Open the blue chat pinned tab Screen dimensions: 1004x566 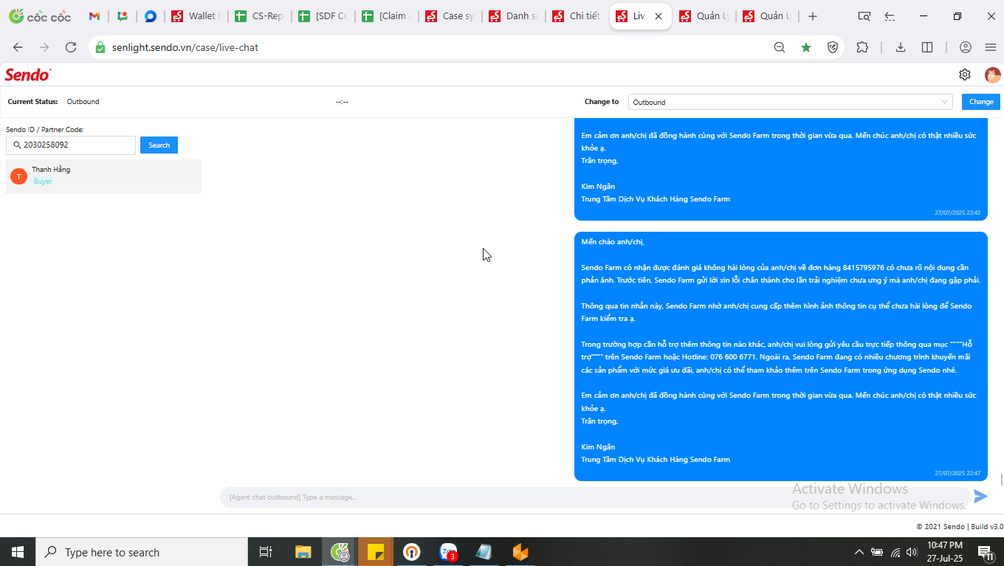pyautogui.click(x=151, y=16)
